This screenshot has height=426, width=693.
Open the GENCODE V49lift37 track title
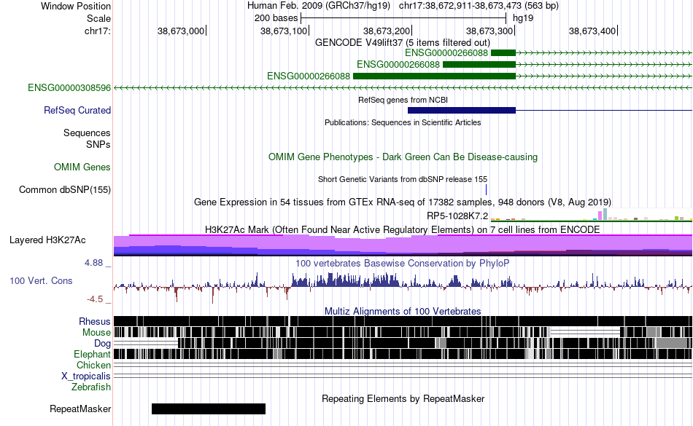click(403, 43)
